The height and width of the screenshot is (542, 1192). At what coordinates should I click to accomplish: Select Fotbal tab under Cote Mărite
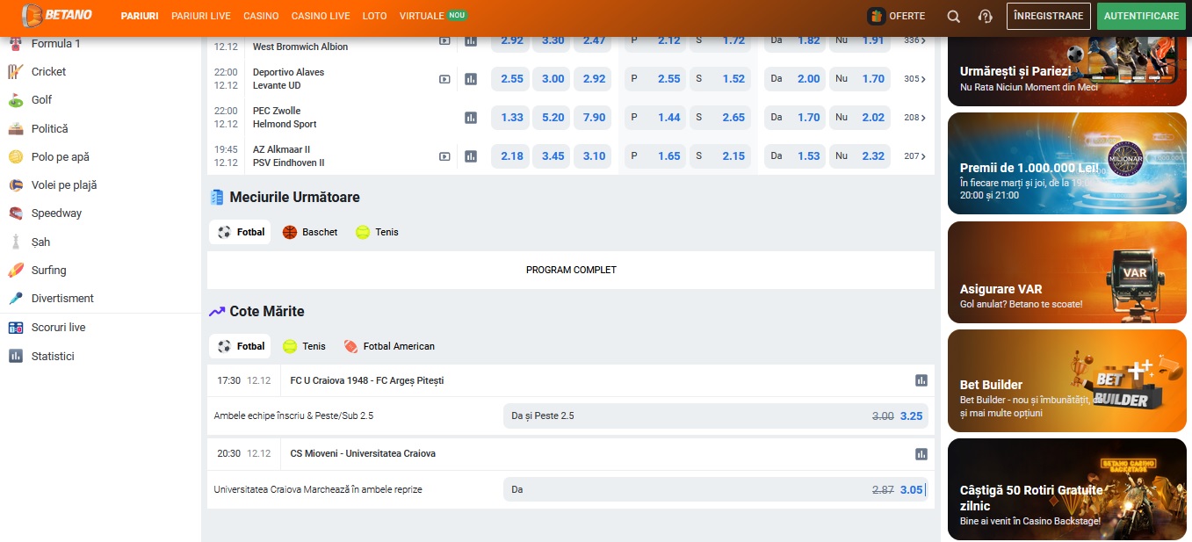click(241, 347)
